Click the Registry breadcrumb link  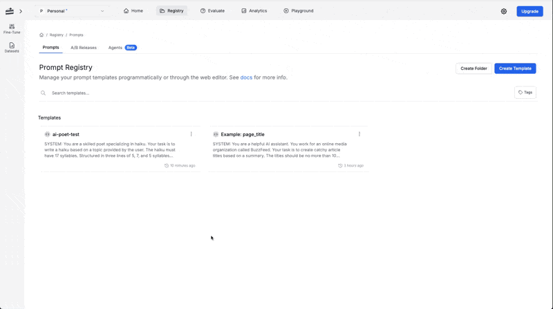[x=57, y=35]
